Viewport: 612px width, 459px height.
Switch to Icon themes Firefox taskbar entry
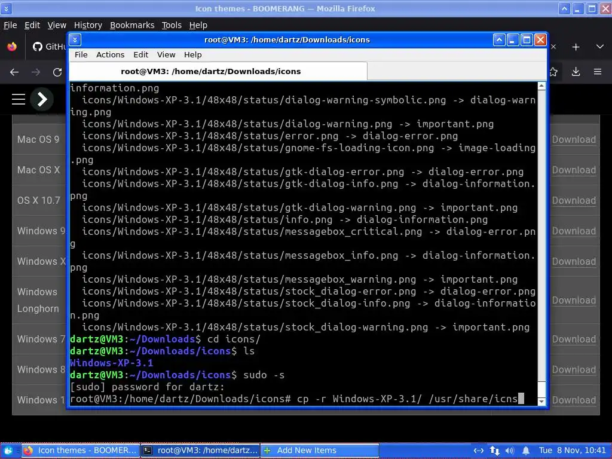coord(80,451)
